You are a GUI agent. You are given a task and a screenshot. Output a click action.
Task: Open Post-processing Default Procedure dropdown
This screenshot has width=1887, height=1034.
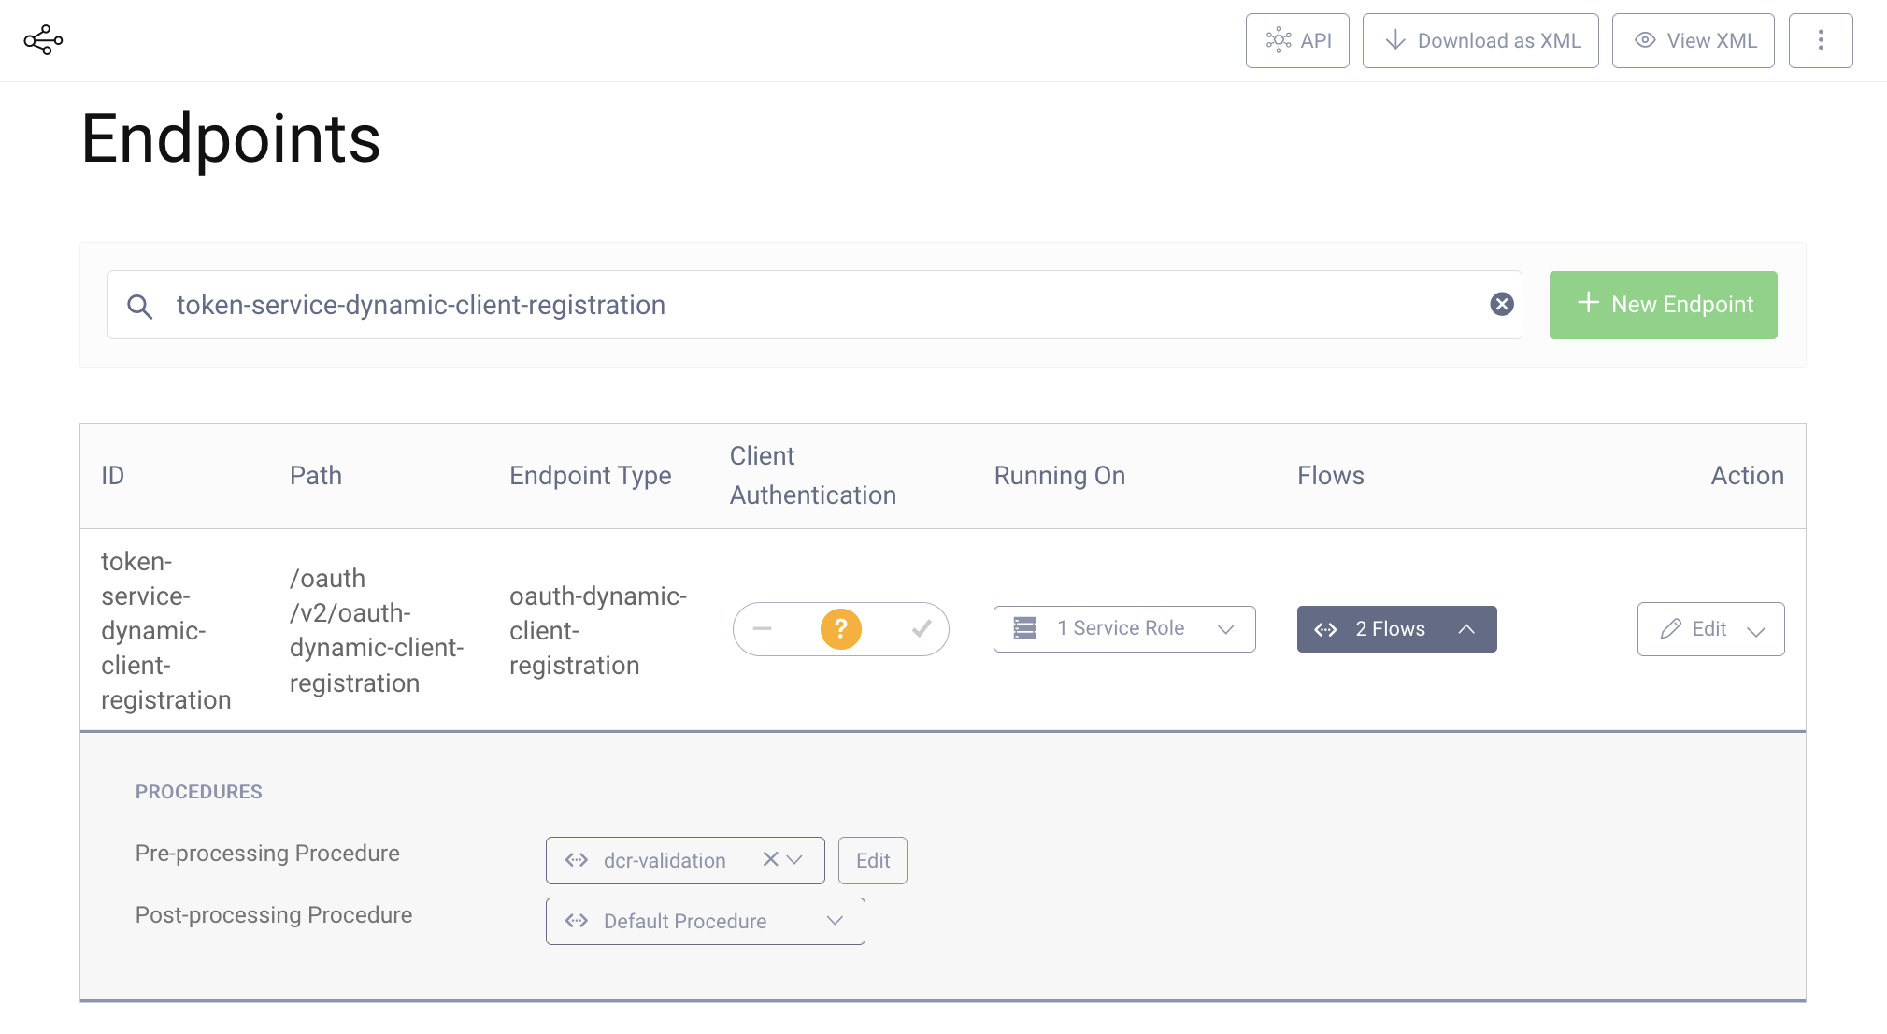(705, 922)
